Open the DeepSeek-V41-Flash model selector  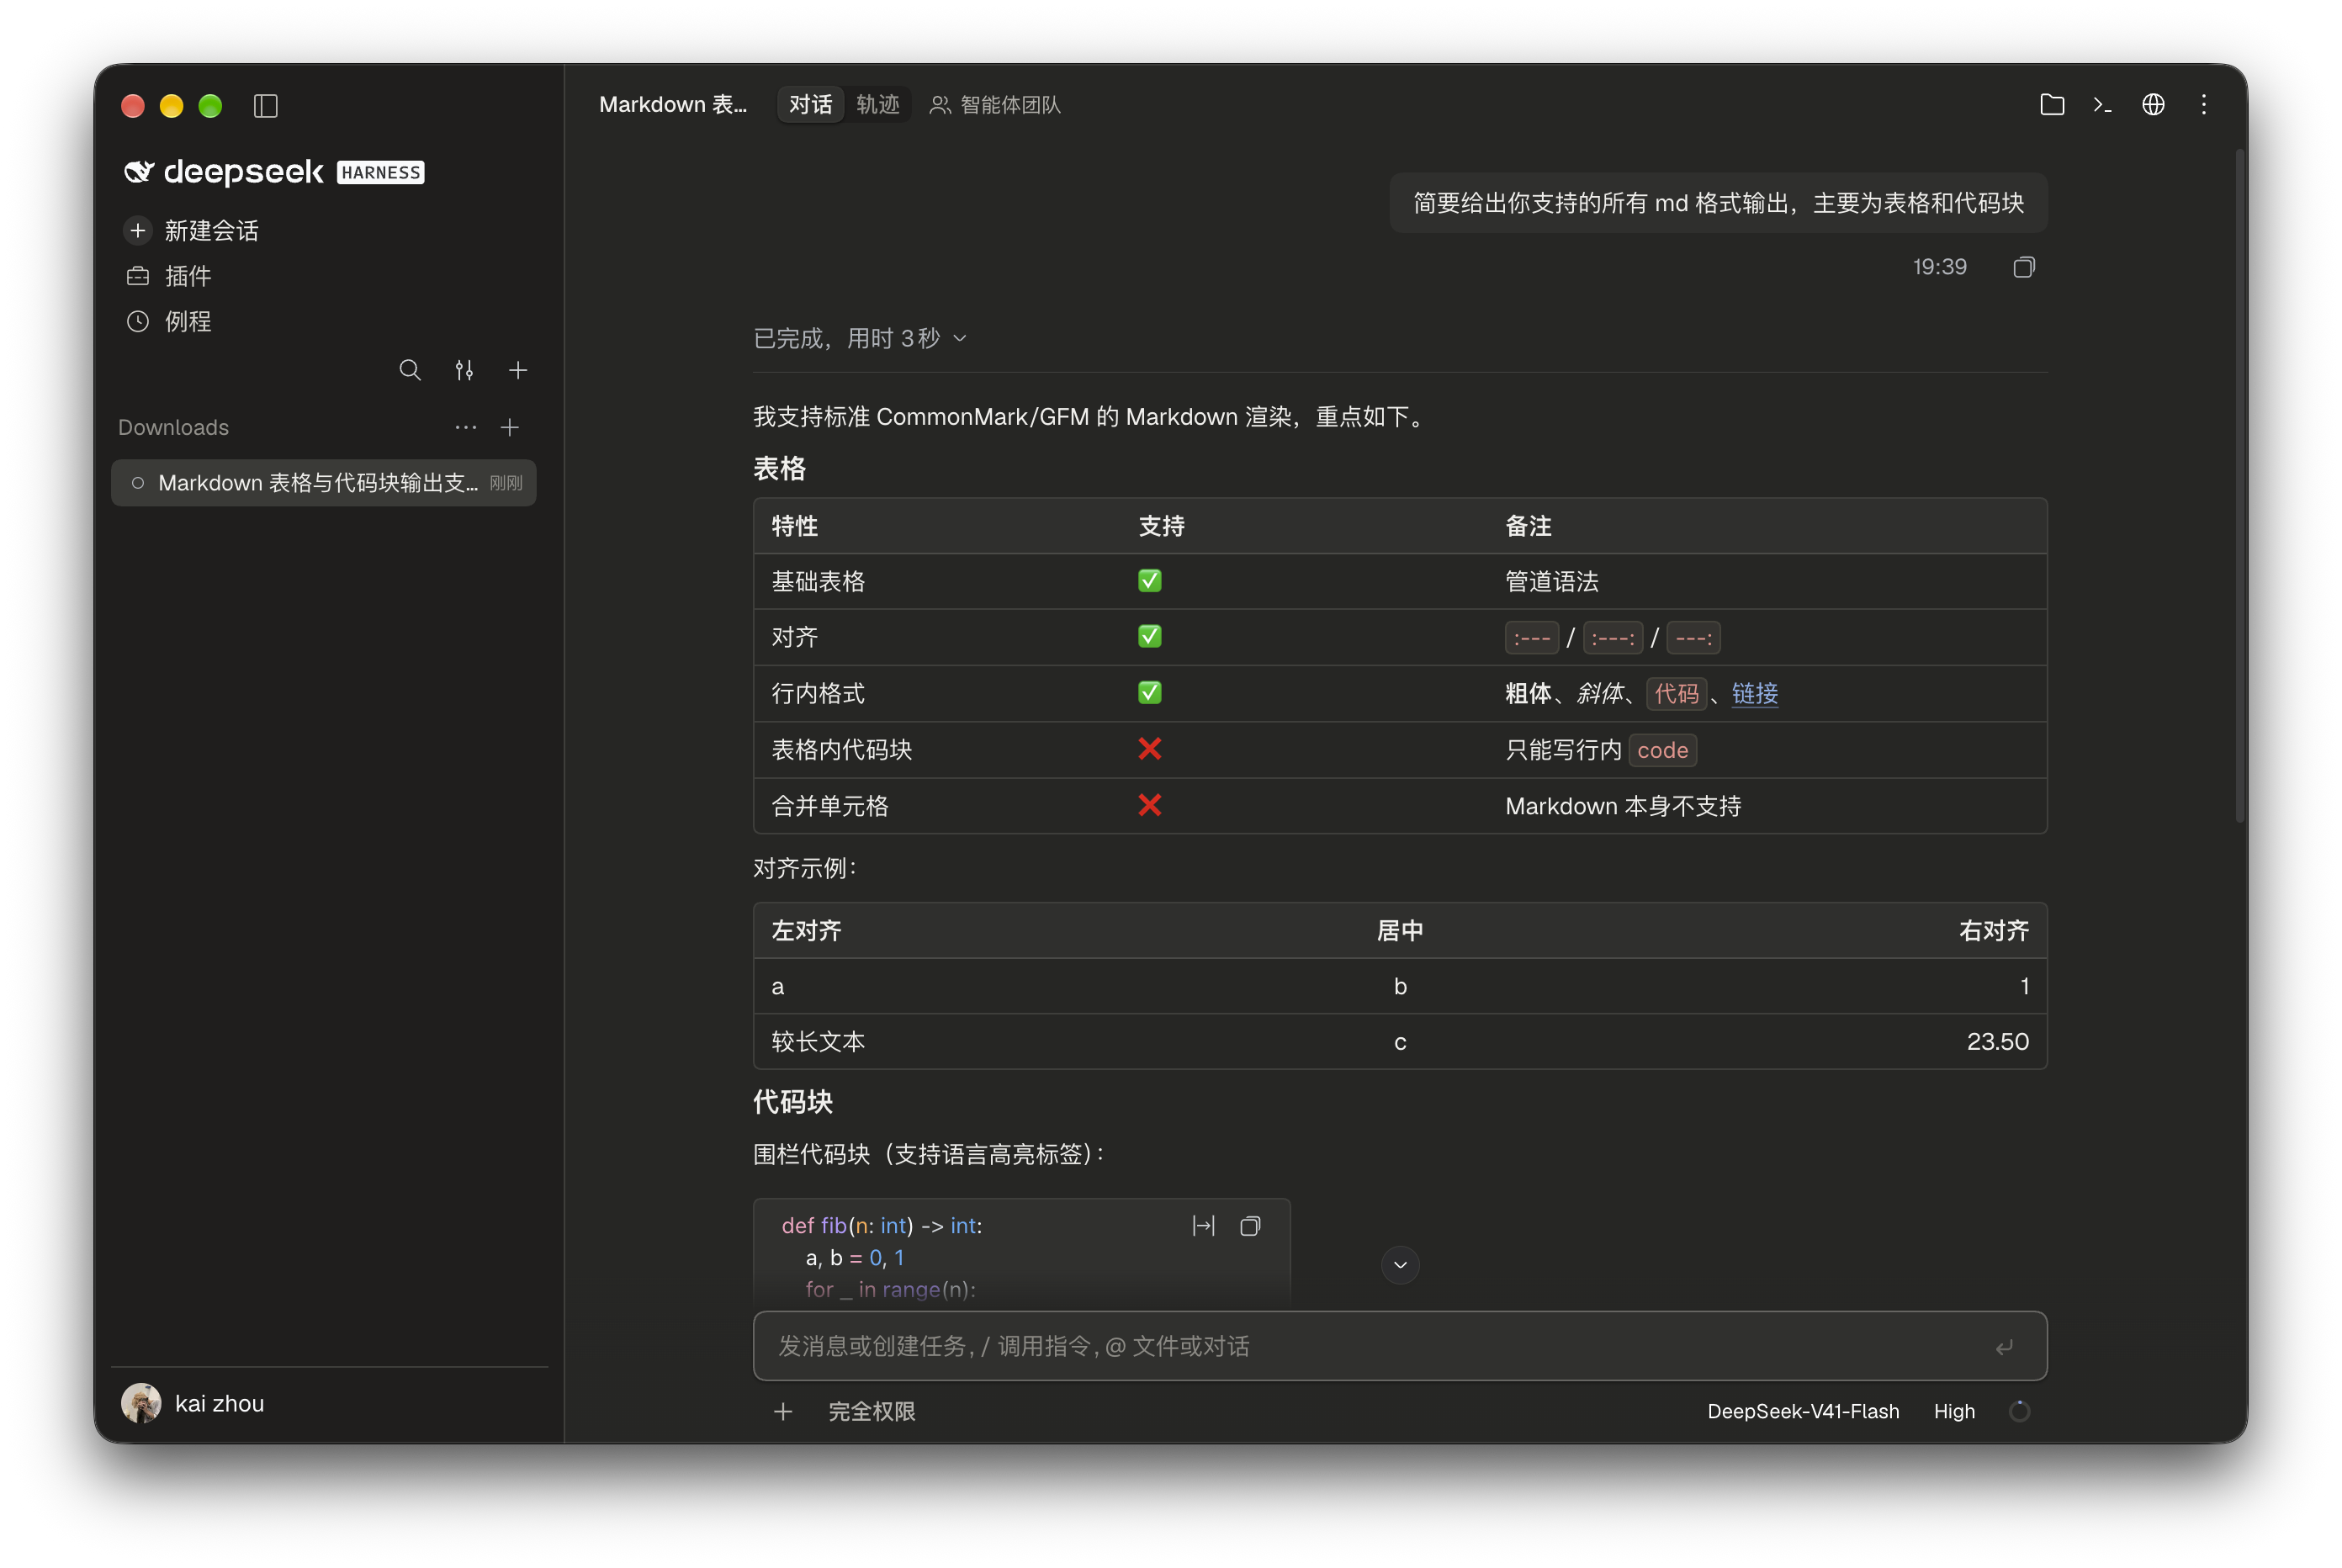[1803, 1411]
